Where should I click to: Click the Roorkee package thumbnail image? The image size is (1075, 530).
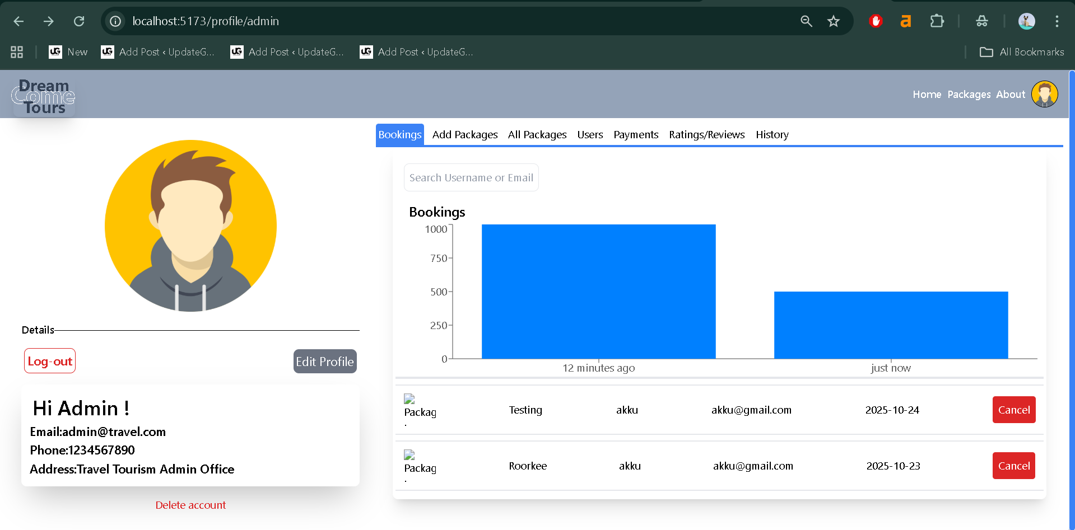[x=410, y=456]
